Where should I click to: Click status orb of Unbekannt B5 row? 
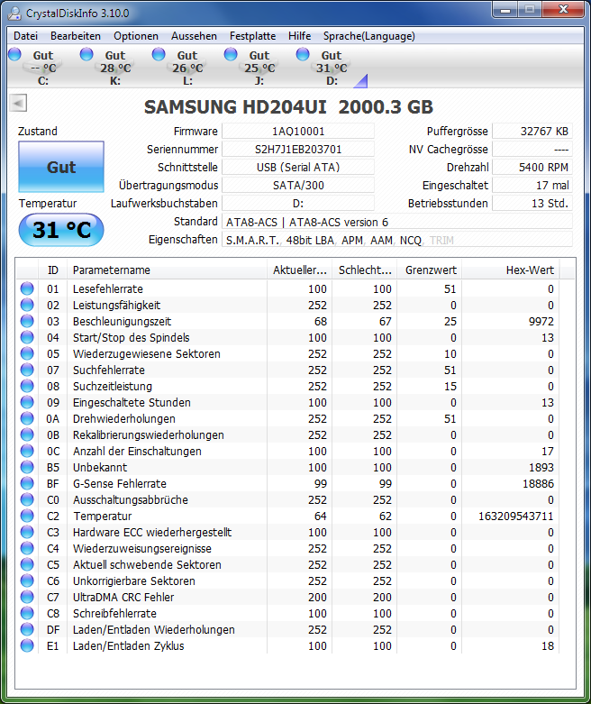27,467
